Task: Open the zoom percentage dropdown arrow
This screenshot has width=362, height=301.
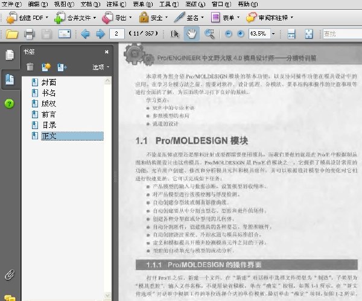Action: tap(273, 34)
